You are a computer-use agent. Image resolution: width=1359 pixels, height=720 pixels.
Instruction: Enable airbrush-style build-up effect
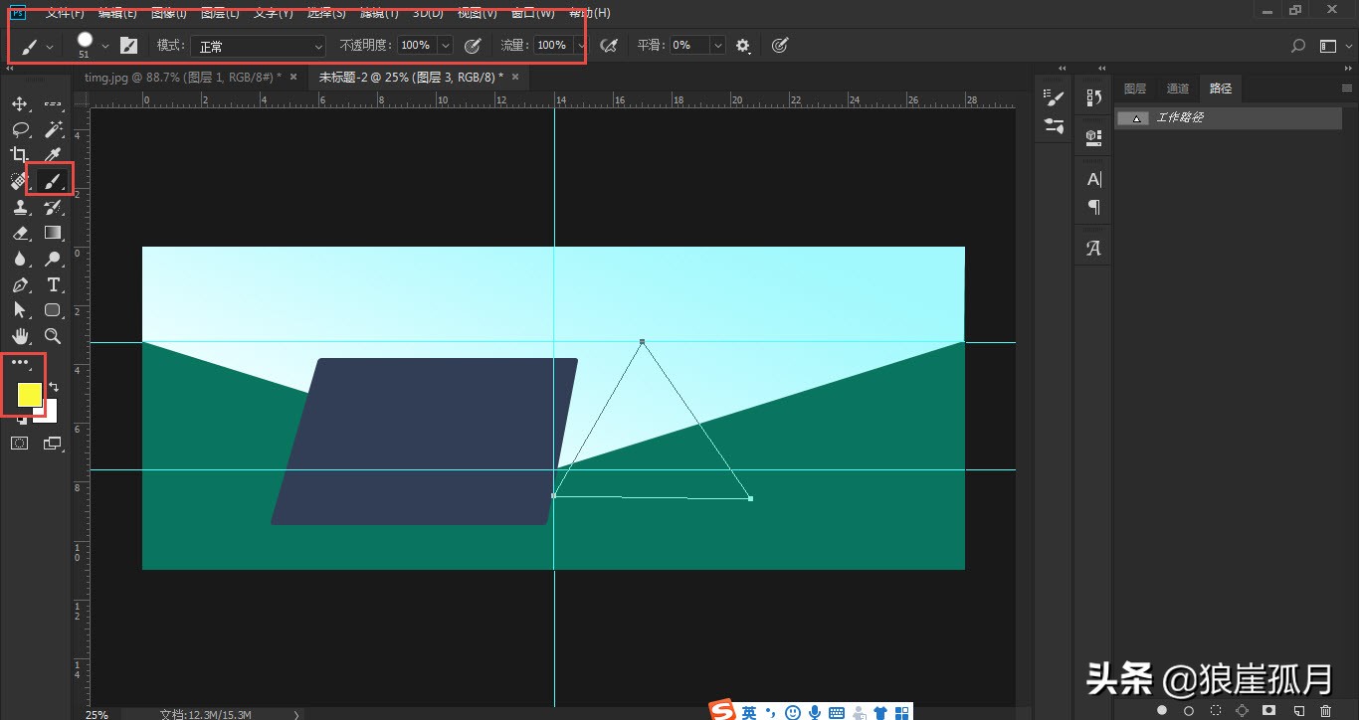(609, 45)
